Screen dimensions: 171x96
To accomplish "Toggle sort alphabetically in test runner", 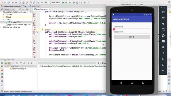I will (x=13, y=63).
